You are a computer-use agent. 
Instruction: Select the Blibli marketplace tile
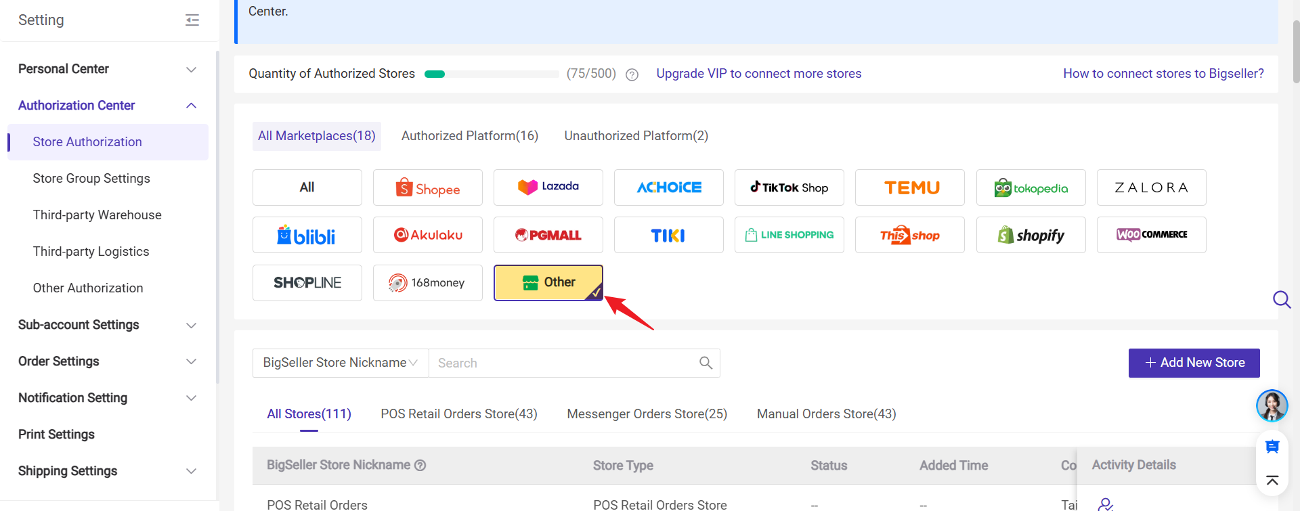pos(307,235)
